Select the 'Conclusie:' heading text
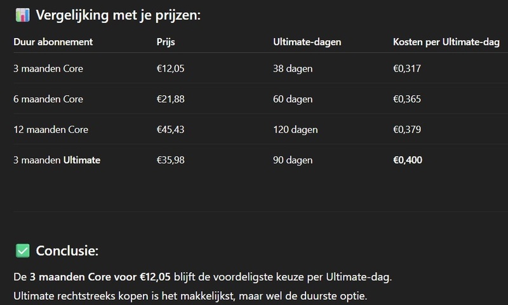This screenshot has height=305, width=508. (67, 251)
